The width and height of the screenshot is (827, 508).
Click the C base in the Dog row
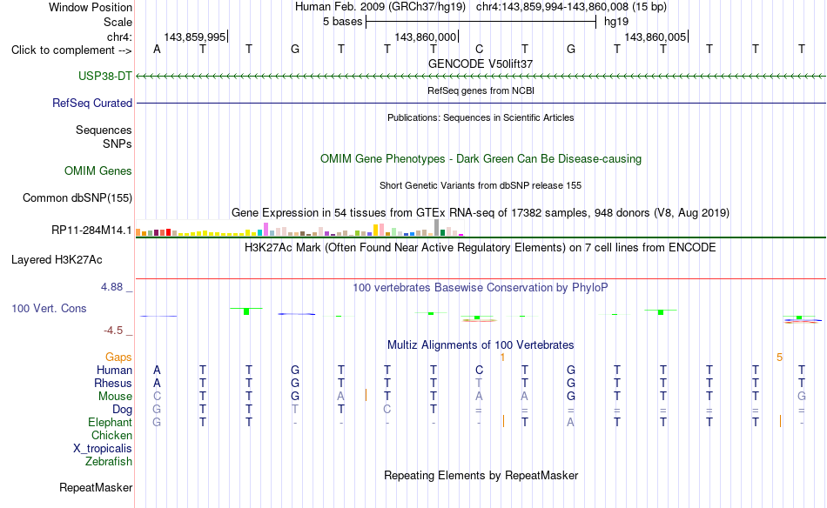point(387,410)
